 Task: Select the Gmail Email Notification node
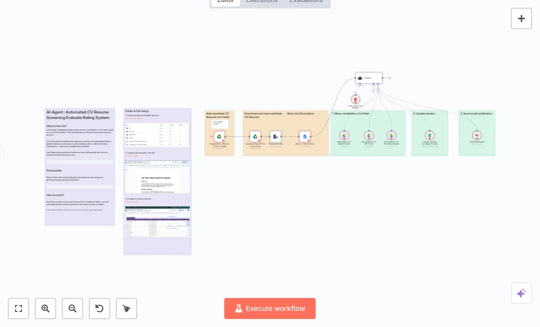[476, 136]
